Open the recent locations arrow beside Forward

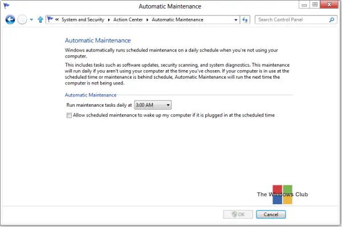coord(31,19)
